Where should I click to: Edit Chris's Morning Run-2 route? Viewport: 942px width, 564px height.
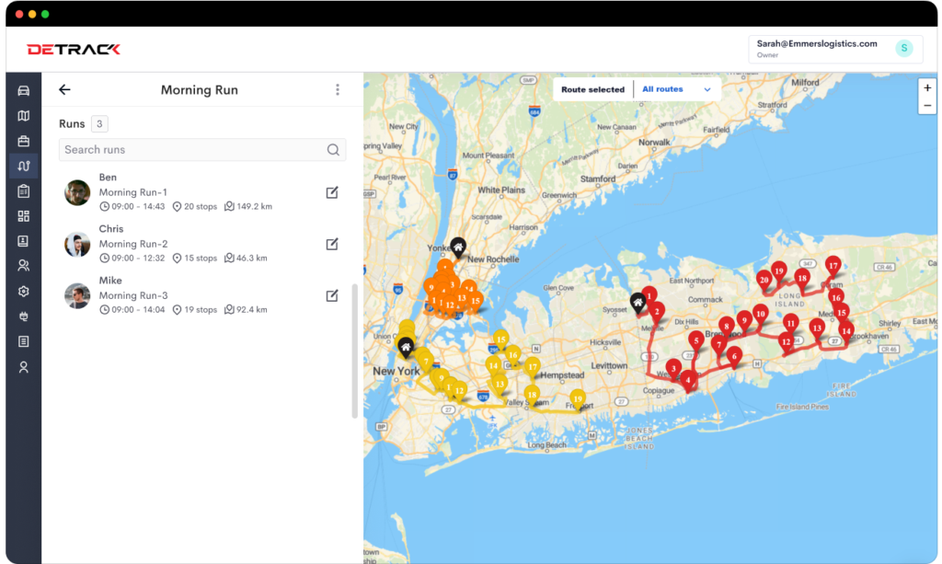click(x=332, y=245)
